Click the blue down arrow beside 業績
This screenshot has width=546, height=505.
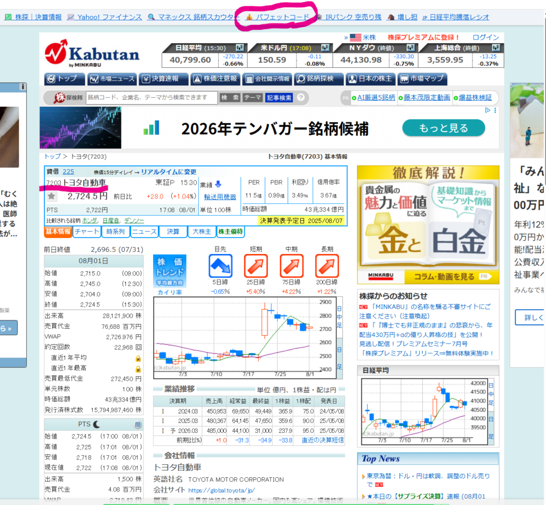point(218,184)
